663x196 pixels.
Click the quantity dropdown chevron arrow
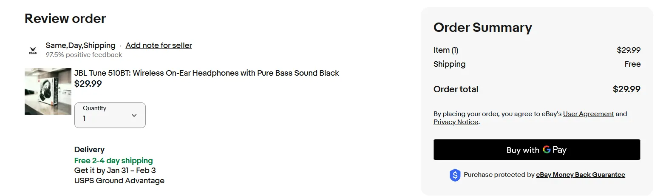click(x=134, y=116)
